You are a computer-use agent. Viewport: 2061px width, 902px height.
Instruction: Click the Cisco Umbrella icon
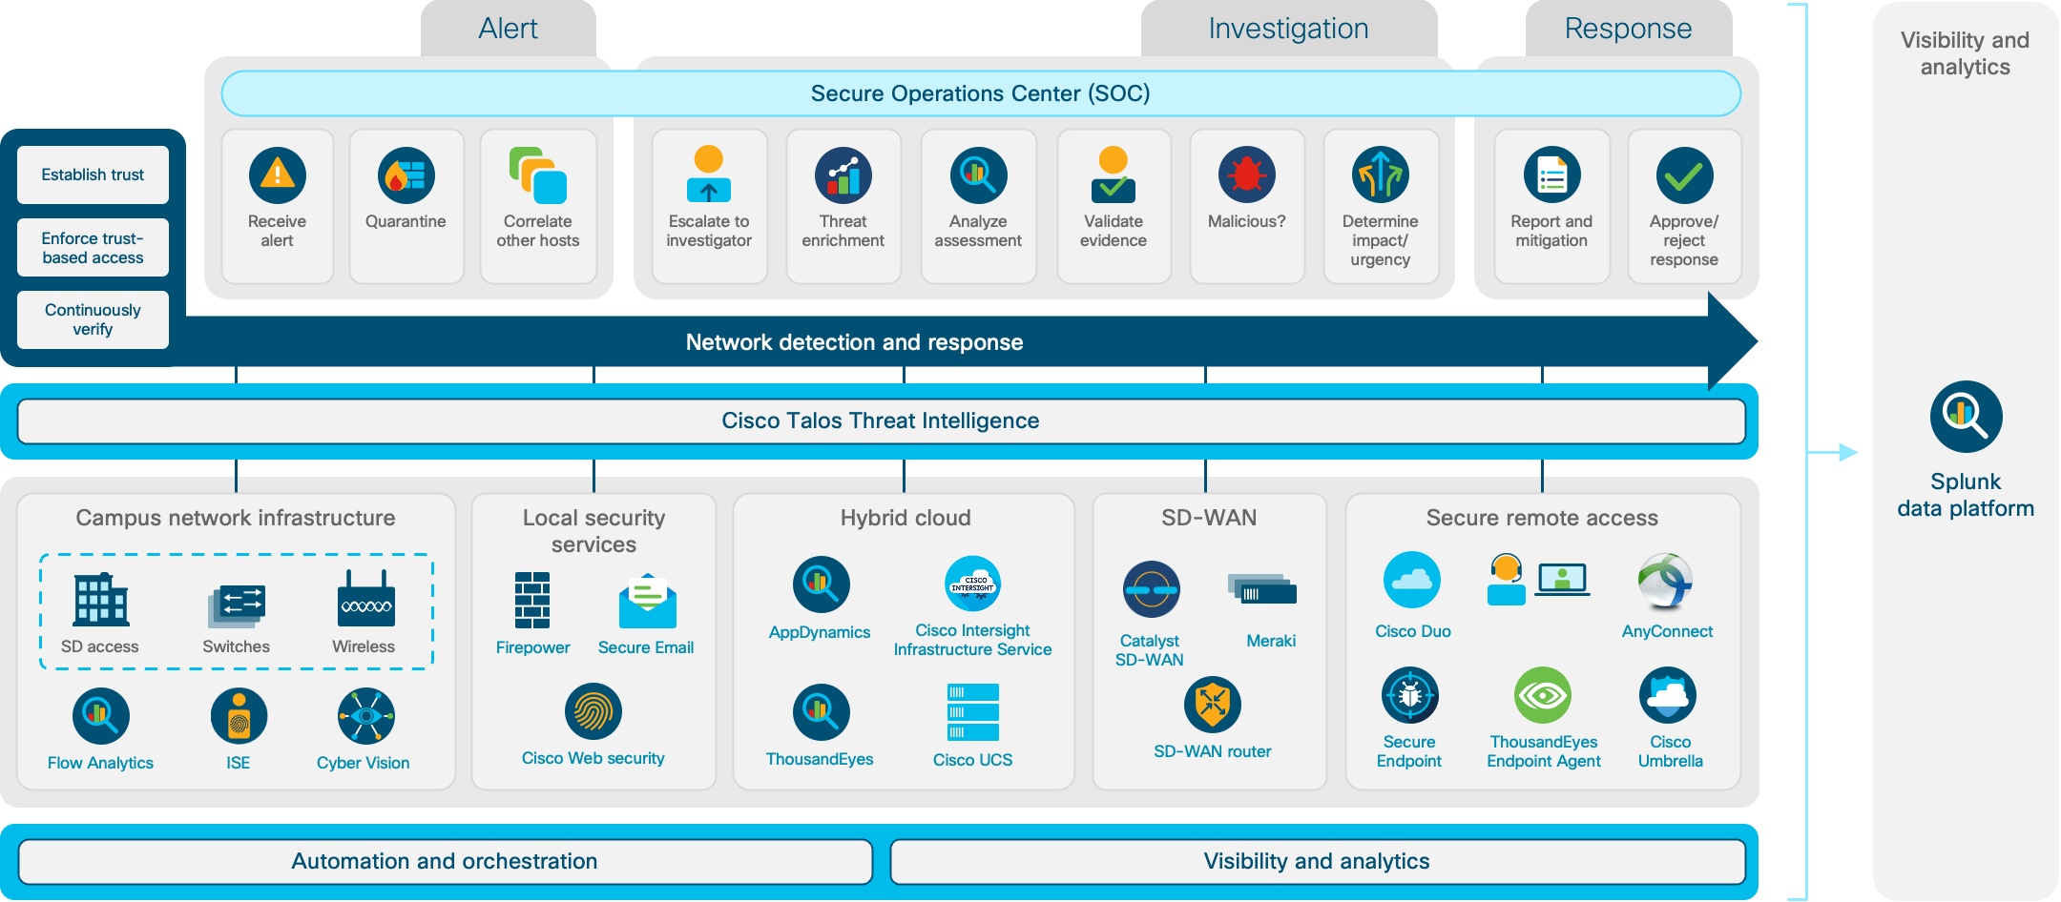[x=1668, y=696]
